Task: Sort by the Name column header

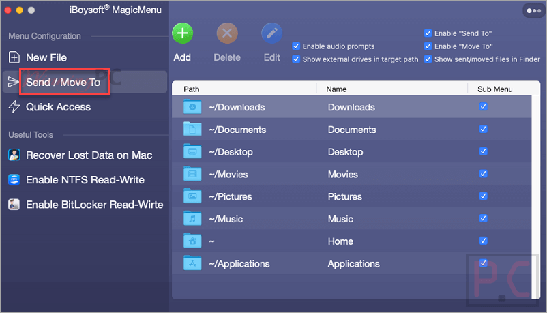Action: [336, 89]
